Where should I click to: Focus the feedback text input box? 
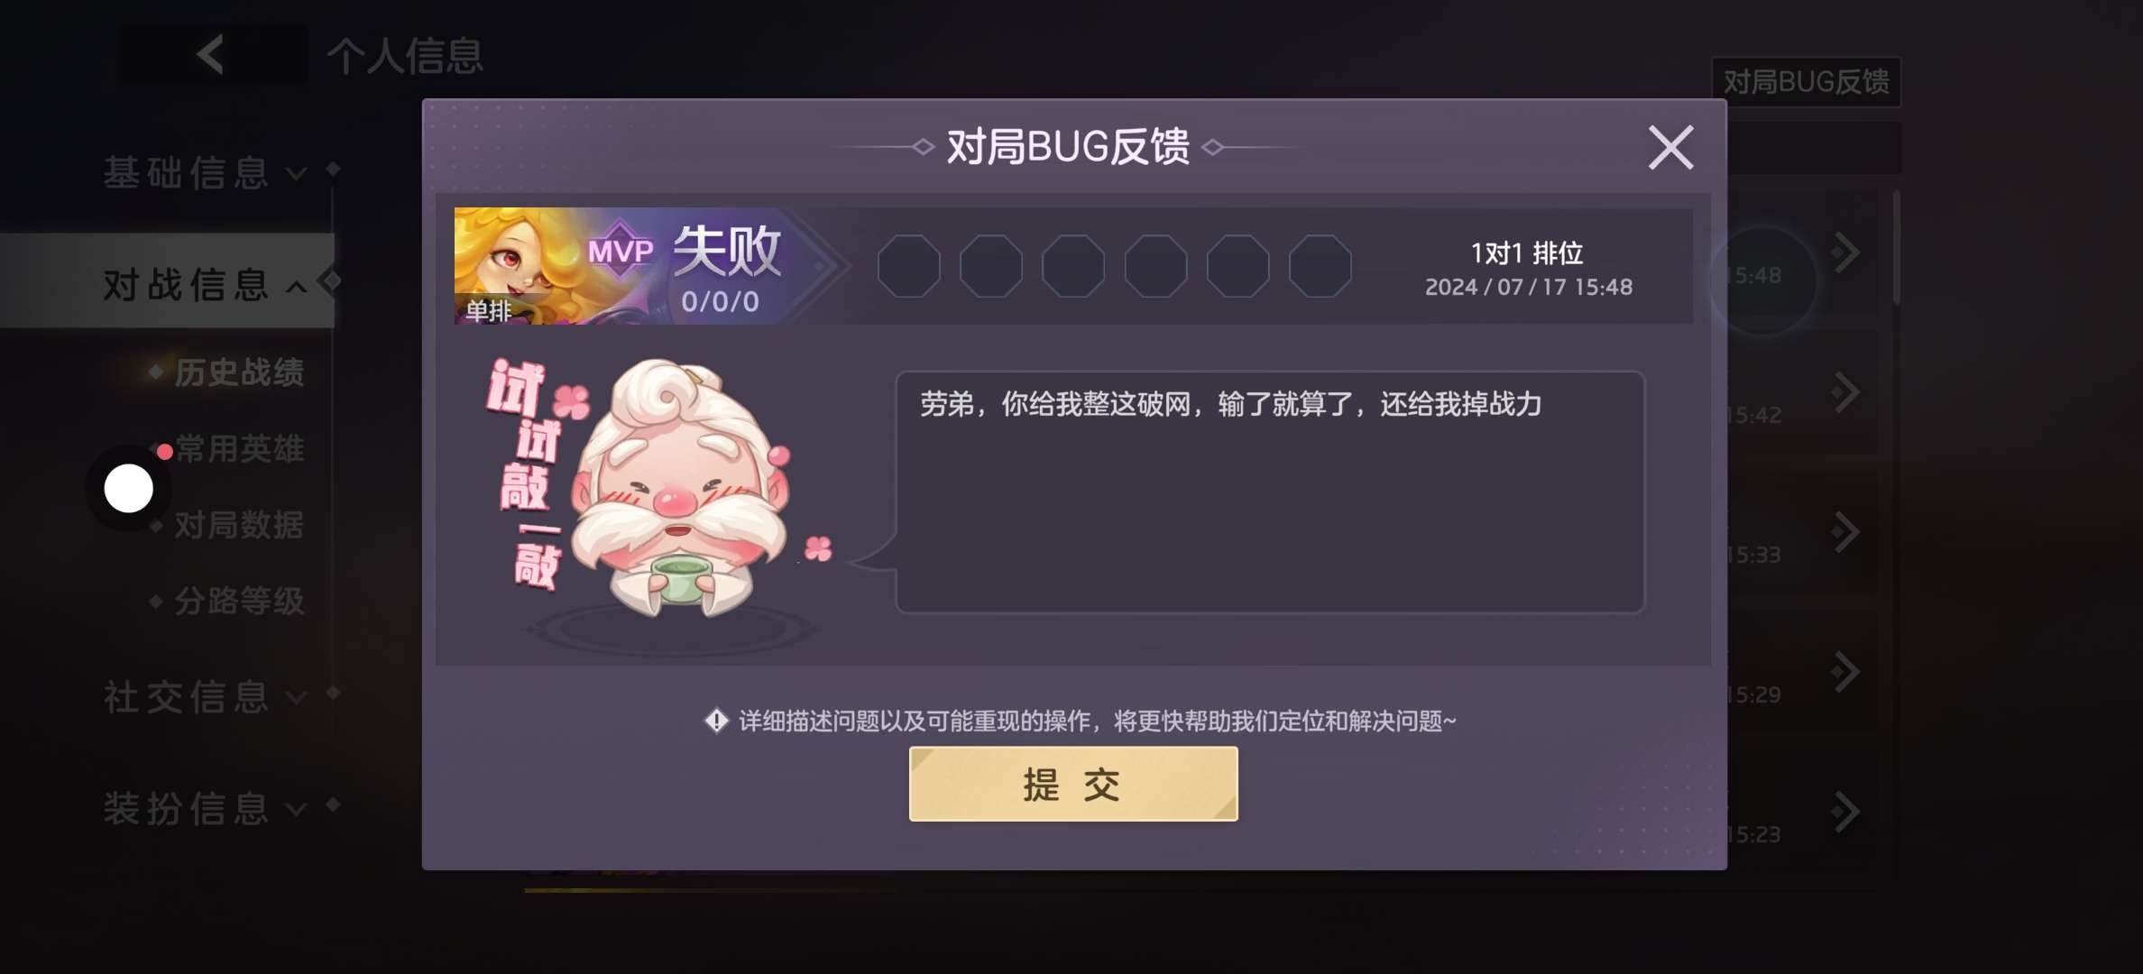[1270, 492]
